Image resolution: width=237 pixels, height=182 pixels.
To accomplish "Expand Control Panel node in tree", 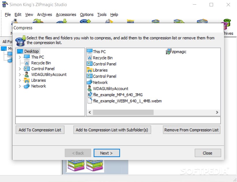I will 20,69.
